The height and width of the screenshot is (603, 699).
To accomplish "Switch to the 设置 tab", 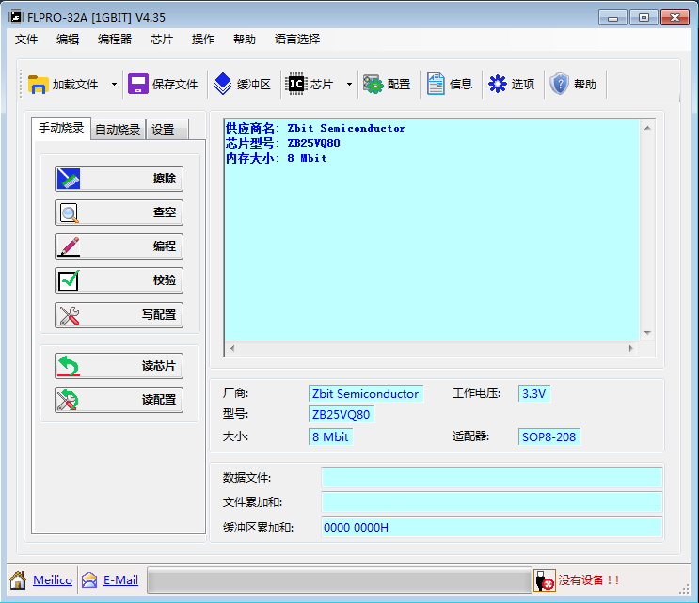I will [167, 130].
